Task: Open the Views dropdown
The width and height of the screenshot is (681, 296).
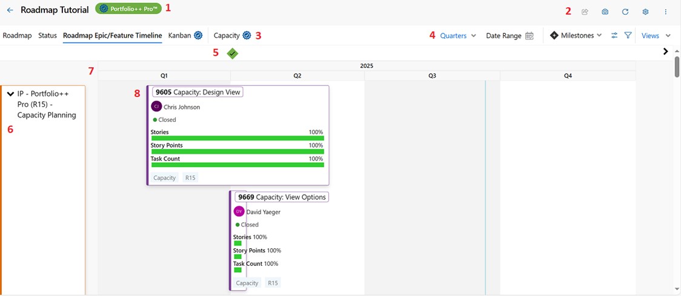Action: tap(656, 36)
